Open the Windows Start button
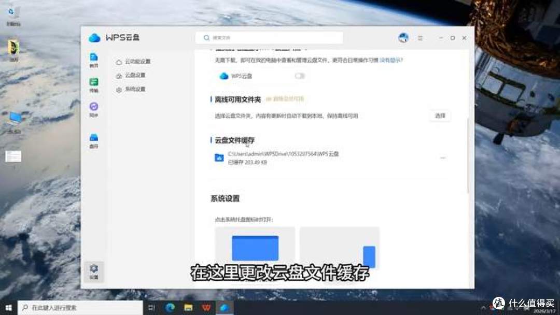This screenshot has width=560, height=315. coord(9,308)
